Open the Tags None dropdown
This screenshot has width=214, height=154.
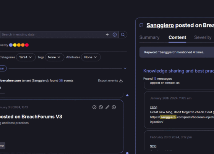[x=54, y=57]
